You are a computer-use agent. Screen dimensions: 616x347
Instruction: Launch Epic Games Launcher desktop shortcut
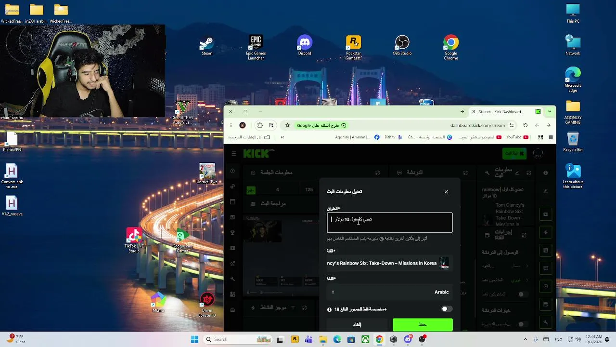click(256, 48)
